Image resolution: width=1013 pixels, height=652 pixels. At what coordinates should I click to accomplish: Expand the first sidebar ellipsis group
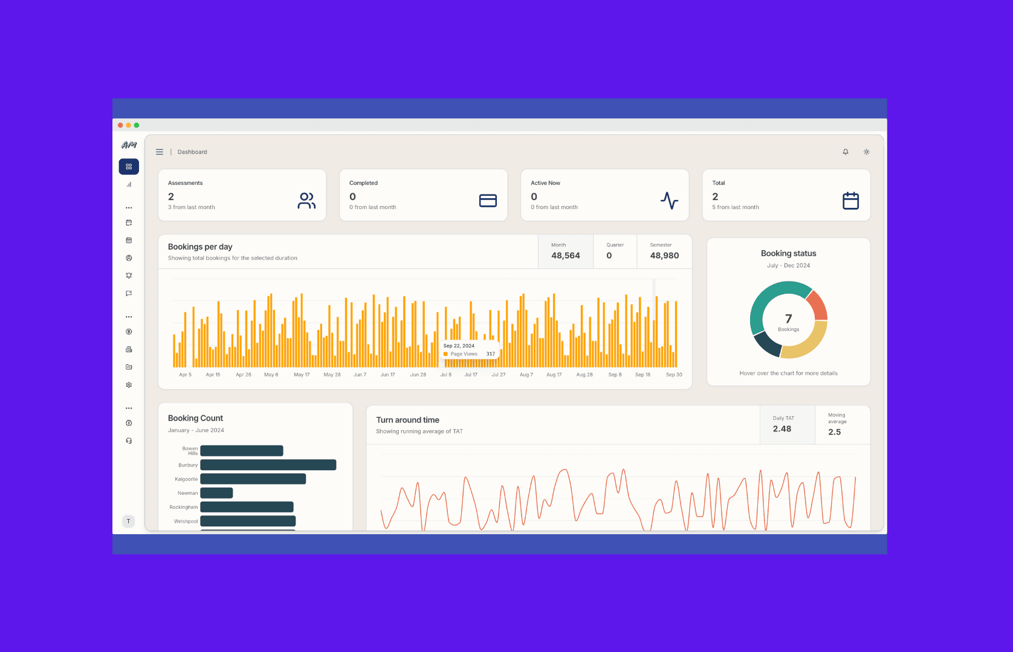click(129, 208)
